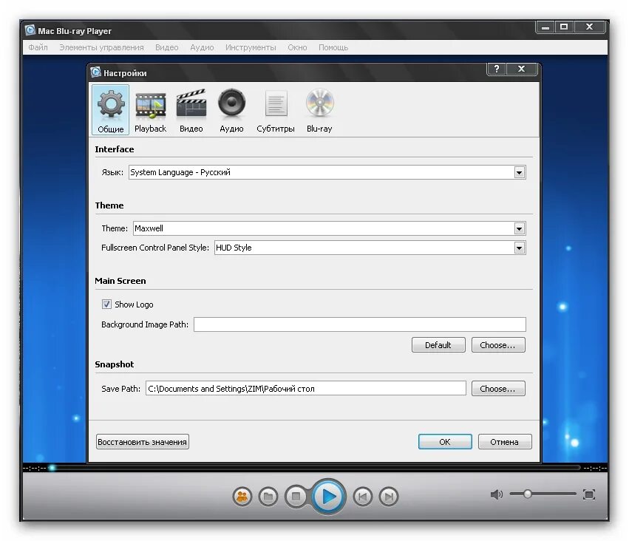
Task: Disable the Show Logo checkbox
Action: (107, 304)
